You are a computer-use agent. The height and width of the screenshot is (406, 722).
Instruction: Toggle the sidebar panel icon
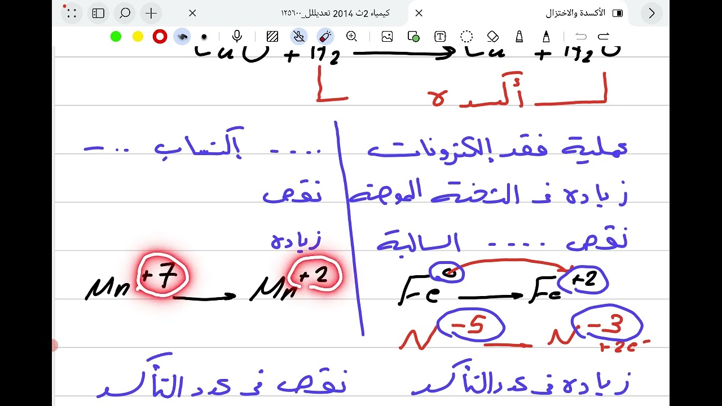pos(98,13)
